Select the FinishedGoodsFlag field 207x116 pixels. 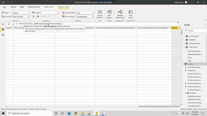coord(194,103)
